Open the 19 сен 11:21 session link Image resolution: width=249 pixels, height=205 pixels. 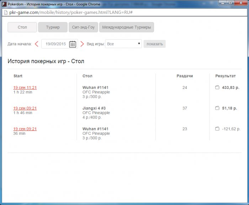pos(25,88)
